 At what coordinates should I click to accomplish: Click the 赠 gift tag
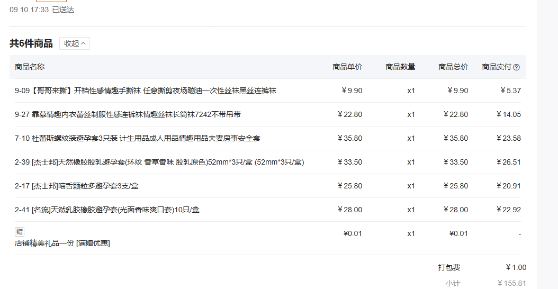[x=20, y=232]
